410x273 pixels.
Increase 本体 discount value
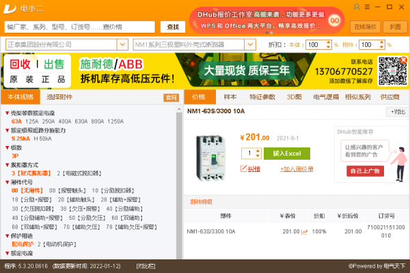point(329,42)
